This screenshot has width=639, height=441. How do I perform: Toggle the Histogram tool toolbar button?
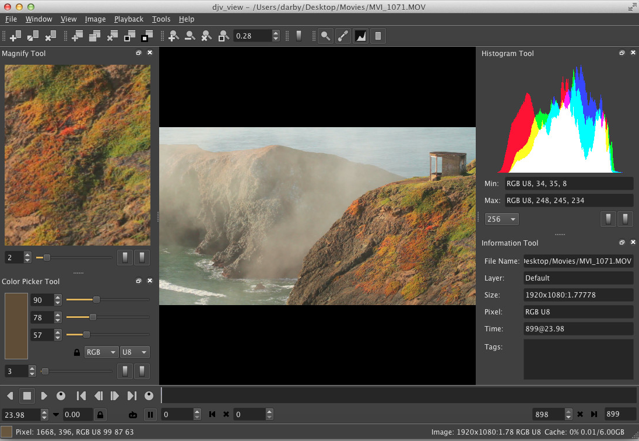[361, 36]
